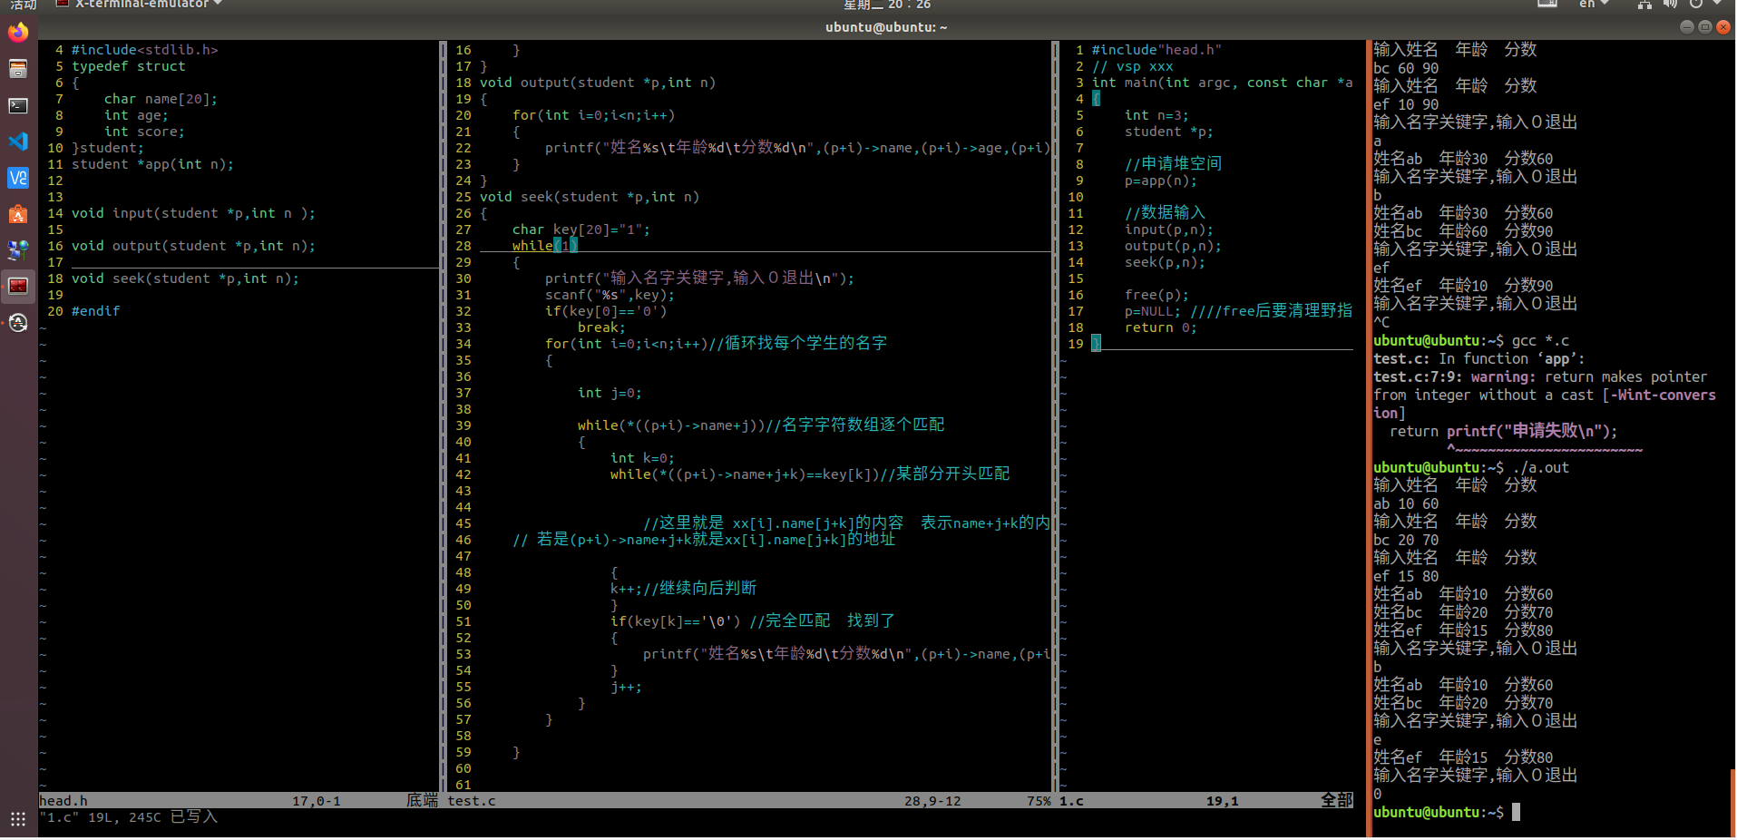The height and width of the screenshot is (840, 1737).
Task: Click 'ef 15 80' input line in terminal
Action: tap(1406, 576)
